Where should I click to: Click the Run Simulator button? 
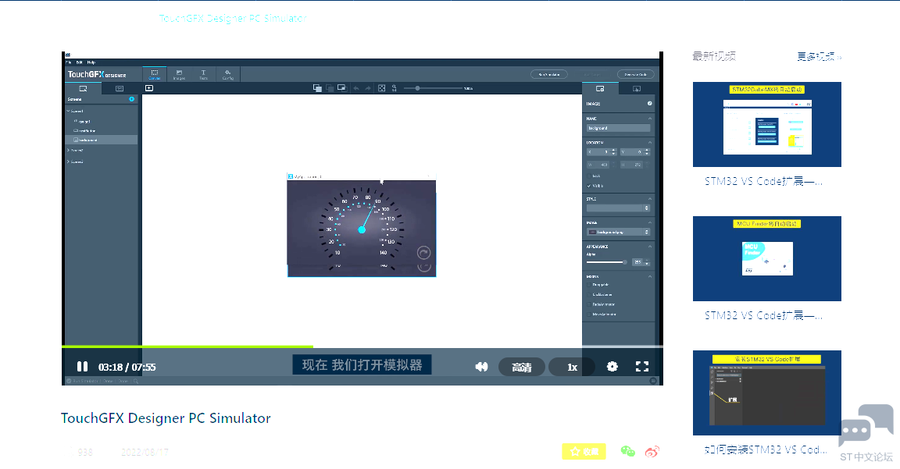tap(548, 74)
